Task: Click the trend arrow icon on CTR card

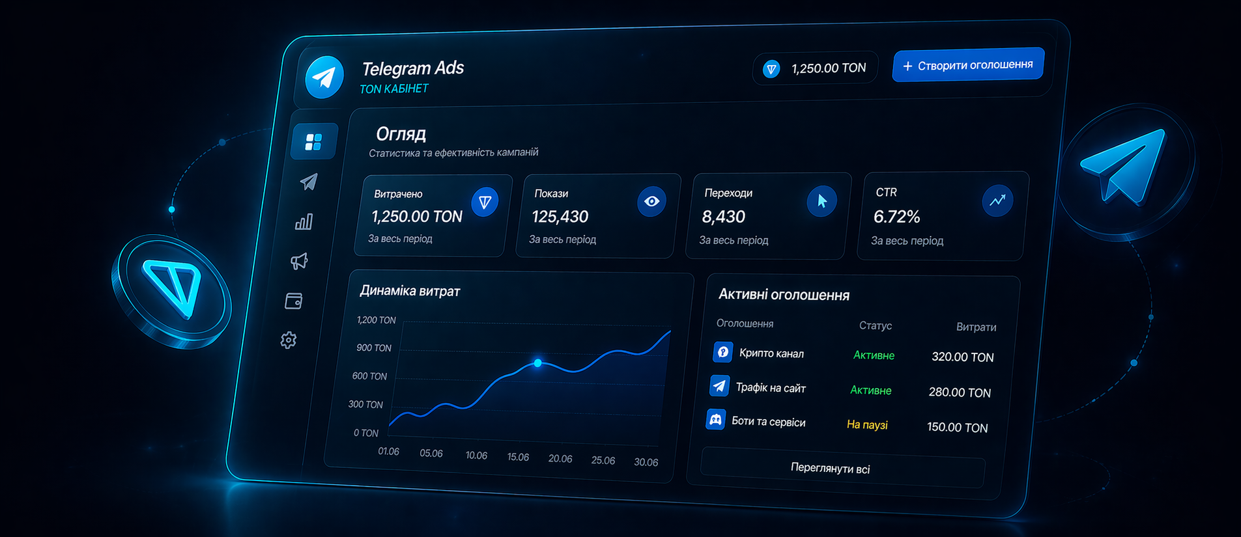Action: (x=997, y=201)
